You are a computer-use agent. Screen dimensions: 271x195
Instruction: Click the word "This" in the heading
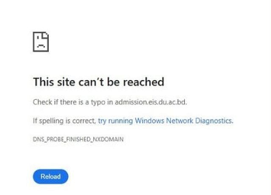click(x=43, y=82)
